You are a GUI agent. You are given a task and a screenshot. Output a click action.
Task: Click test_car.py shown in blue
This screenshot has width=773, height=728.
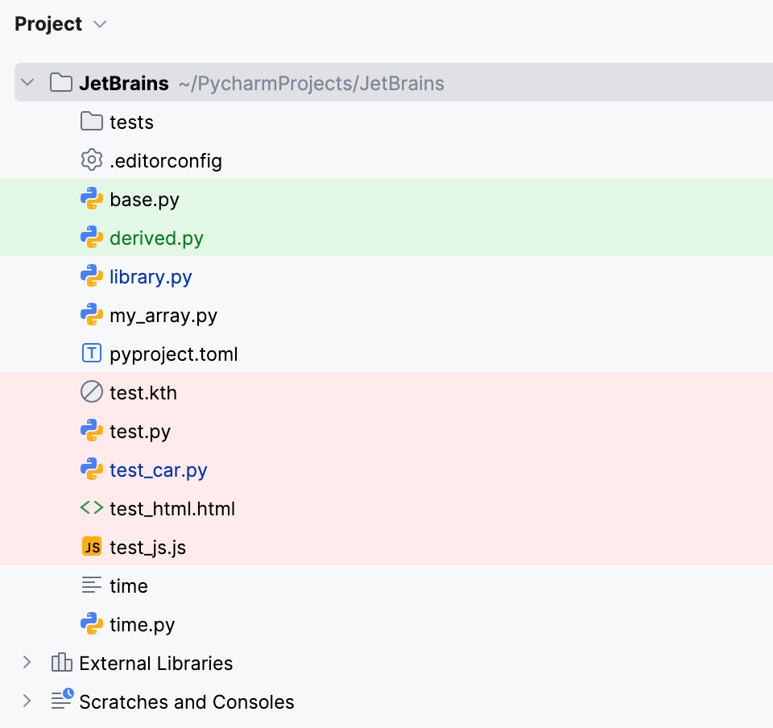[x=158, y=469]
